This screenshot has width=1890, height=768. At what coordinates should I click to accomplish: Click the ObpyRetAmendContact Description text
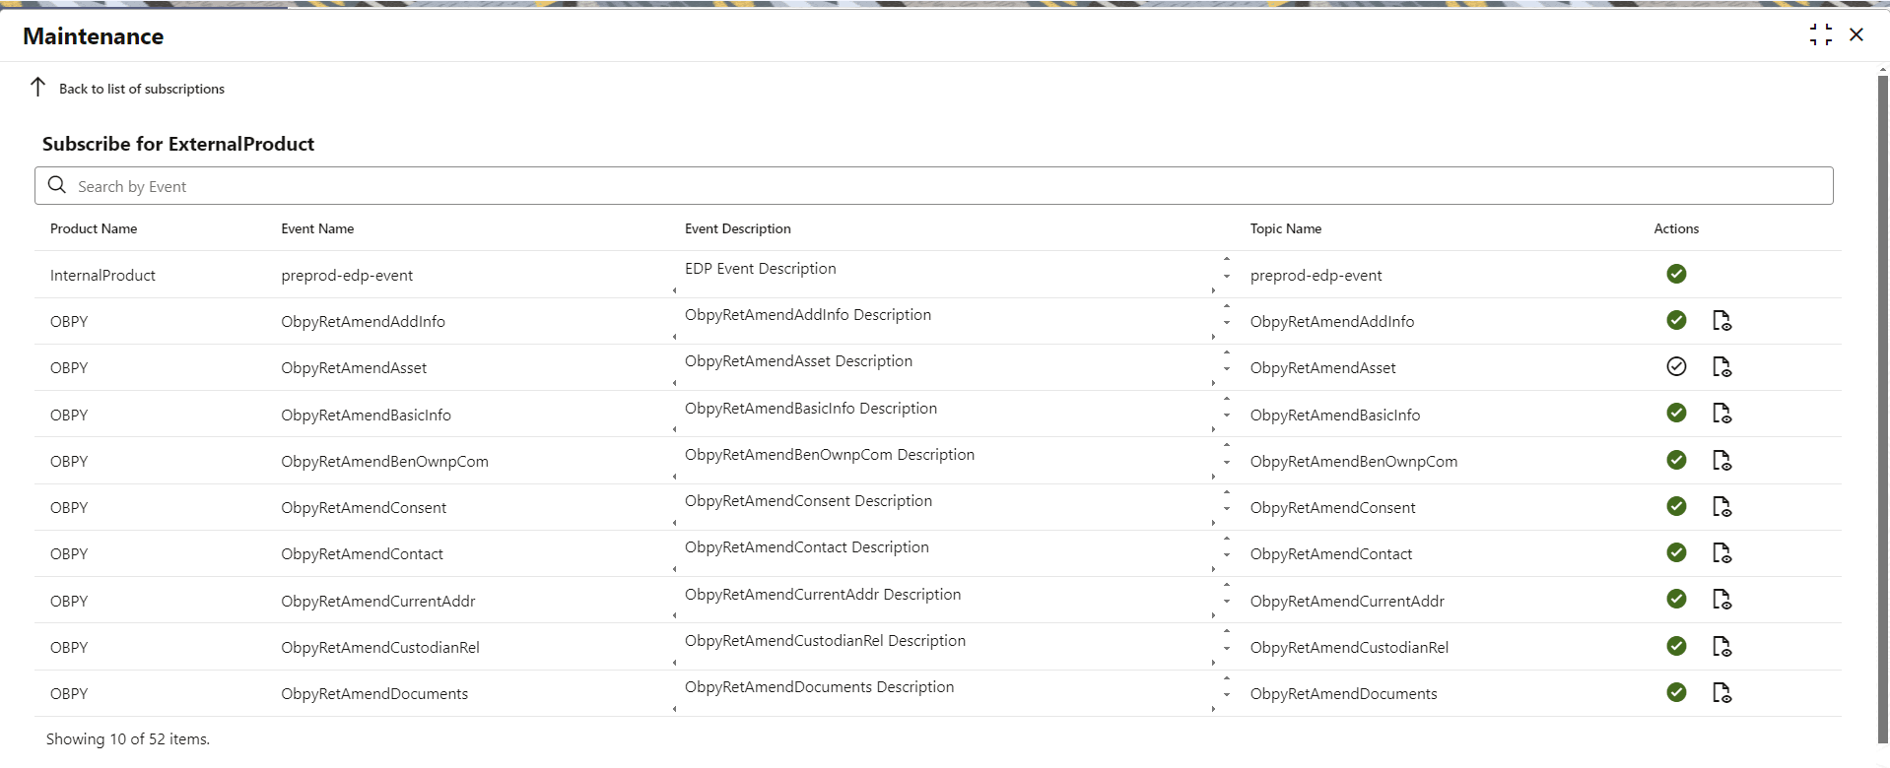coord(807,547)
